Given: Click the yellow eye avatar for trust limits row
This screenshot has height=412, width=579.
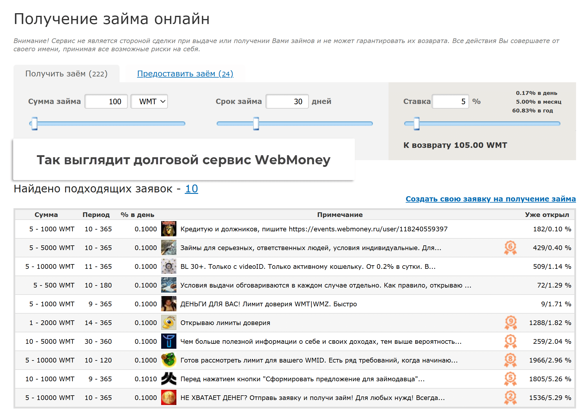Looking at the screenshot, I should [168, 322].
